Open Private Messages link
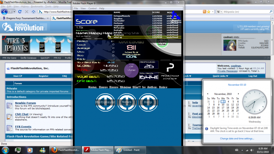The width and height of the screenshot is (274, 154). point(227,71)
